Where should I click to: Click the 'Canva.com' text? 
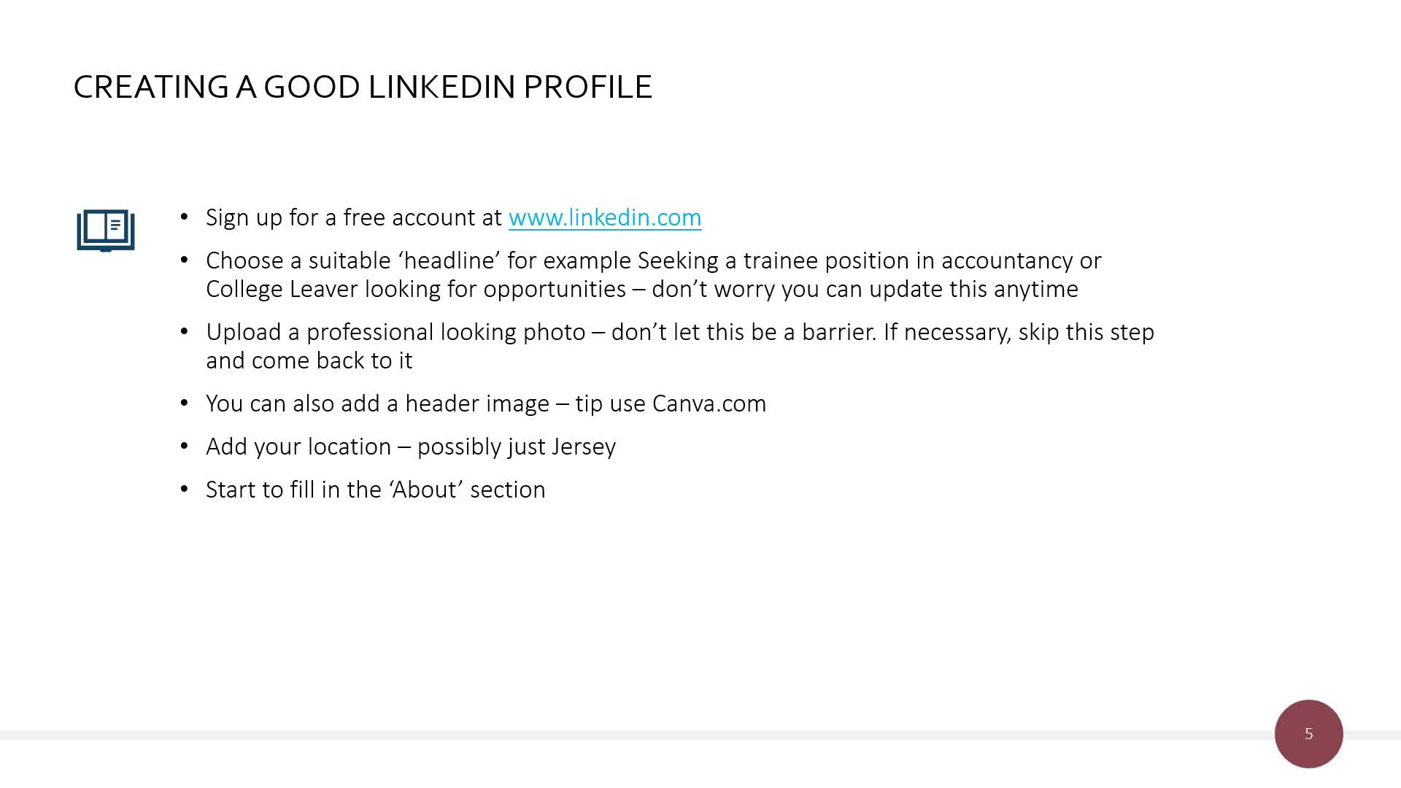click(x=709, y=403)
